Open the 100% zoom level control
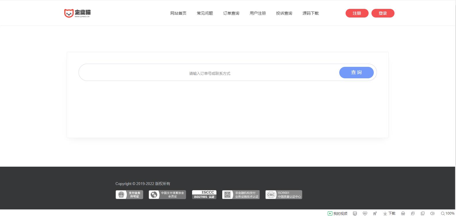Image resolution: width=456 pixels, height=216 pixels. click(x=448, y=213)
